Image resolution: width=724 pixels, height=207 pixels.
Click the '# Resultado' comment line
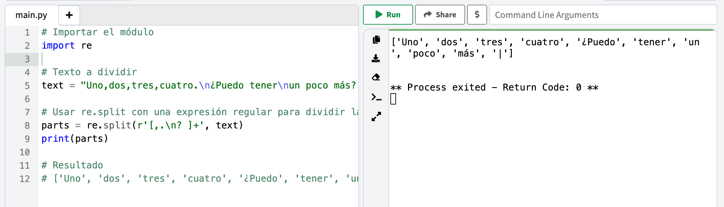pos(72,165)
